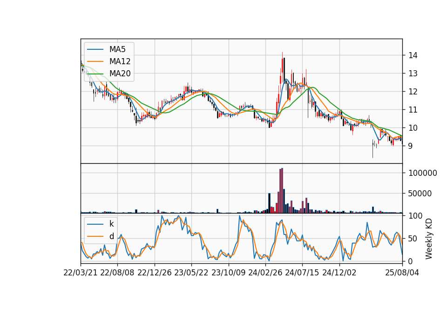Image resolution: width=447 pixels, height=321 pixels.
Task: Click the price axis value 11
Action: pyautogui.click(x=413, y=110)
